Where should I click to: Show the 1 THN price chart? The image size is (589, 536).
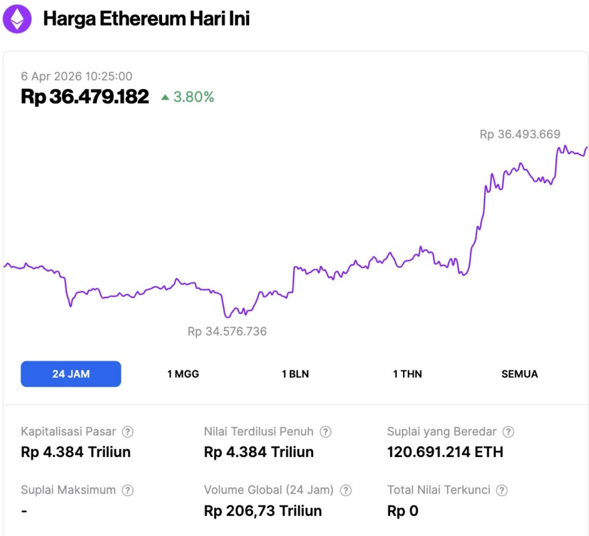(407, 374)
